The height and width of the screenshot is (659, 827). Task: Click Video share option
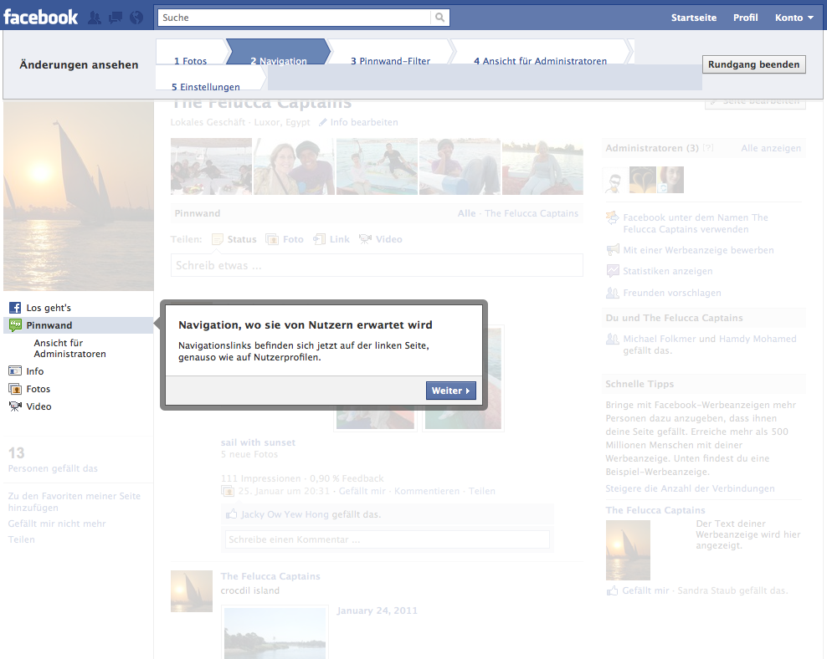click(381, 239)
